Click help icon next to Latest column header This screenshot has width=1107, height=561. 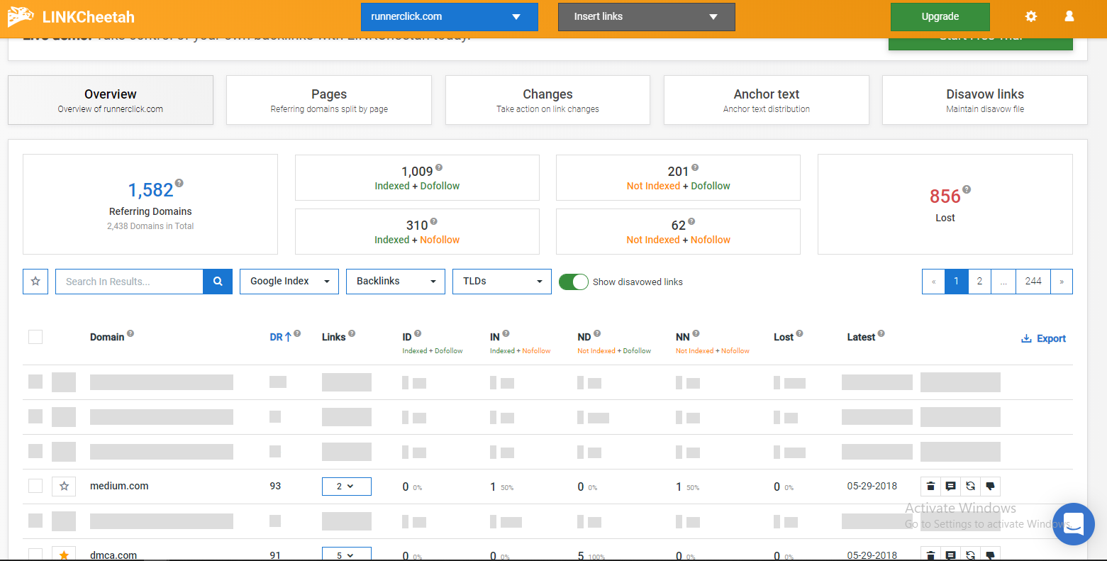pyautogui.click(x=881, y=333)
